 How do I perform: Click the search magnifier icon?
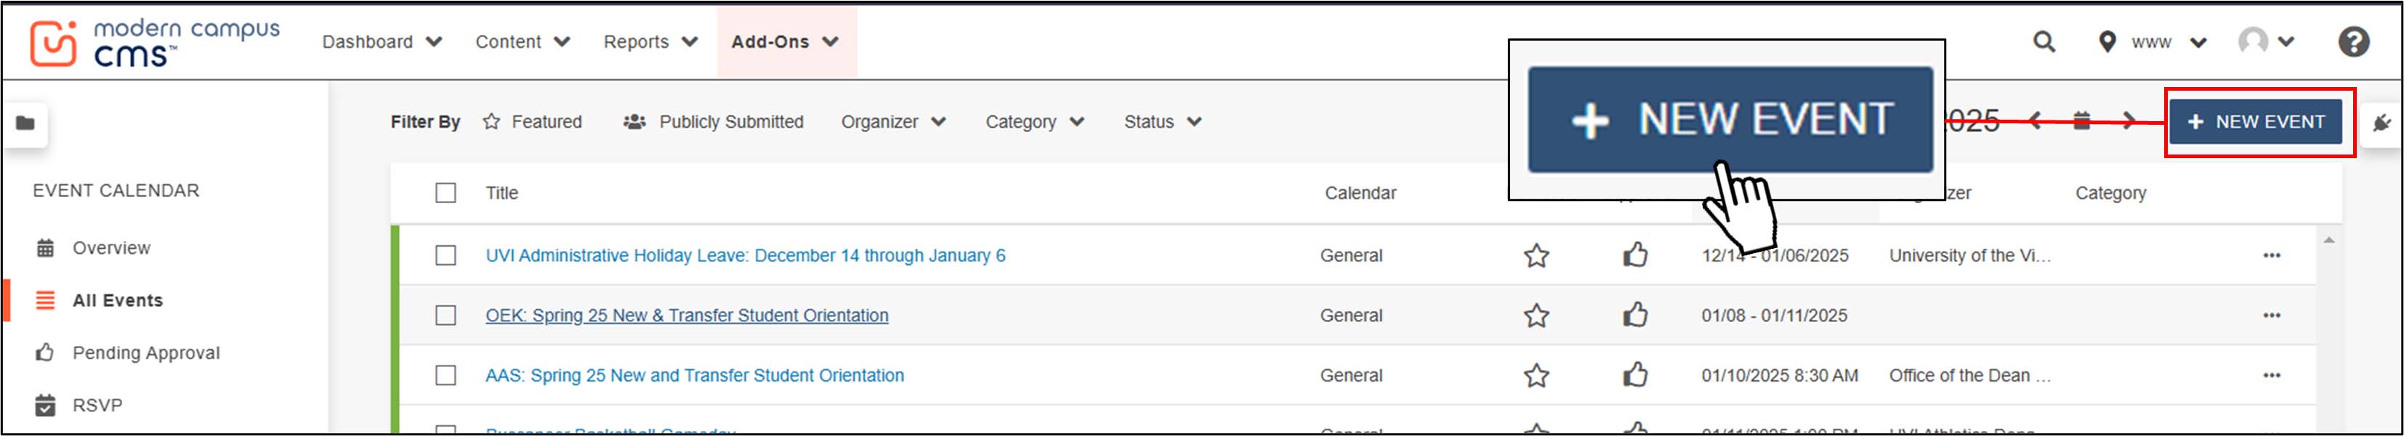tap(2043, 42)
